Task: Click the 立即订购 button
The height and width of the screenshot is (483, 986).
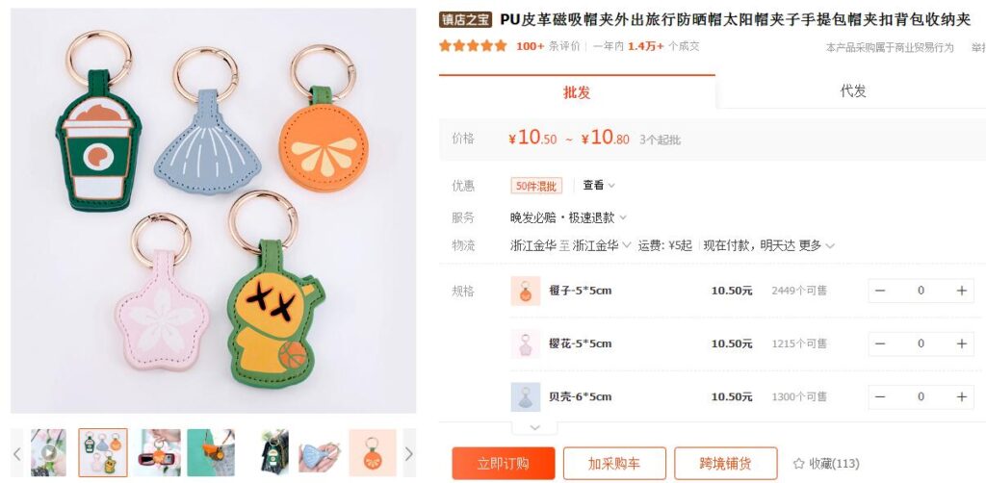Action: 503,464
